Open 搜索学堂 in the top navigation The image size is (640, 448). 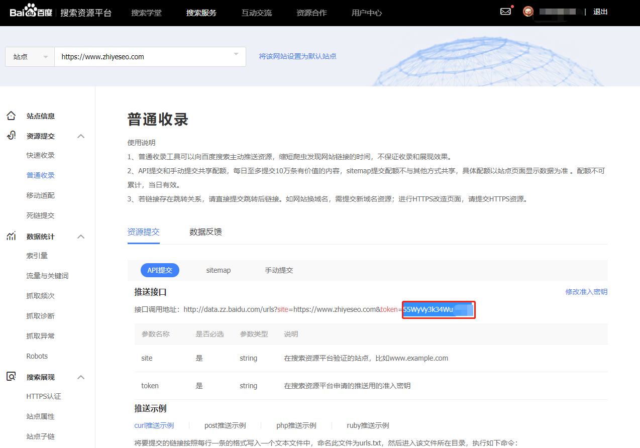tap(146, 13)
